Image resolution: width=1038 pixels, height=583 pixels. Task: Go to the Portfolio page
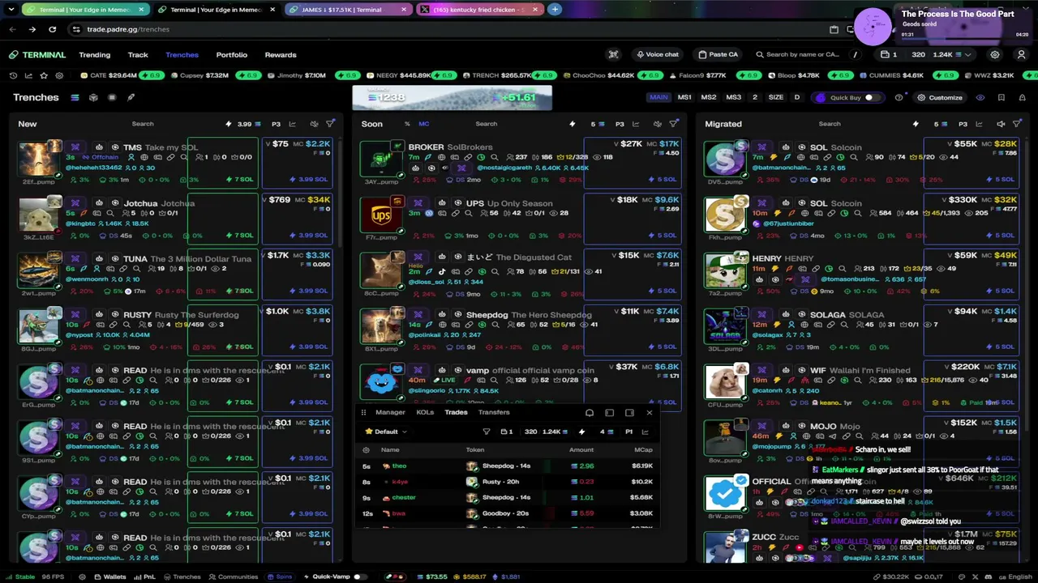coord(231,55)
